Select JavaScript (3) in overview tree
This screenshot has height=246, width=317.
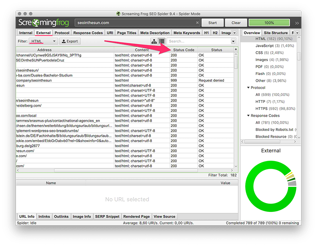pyautogui.click(x=275, y=46)
